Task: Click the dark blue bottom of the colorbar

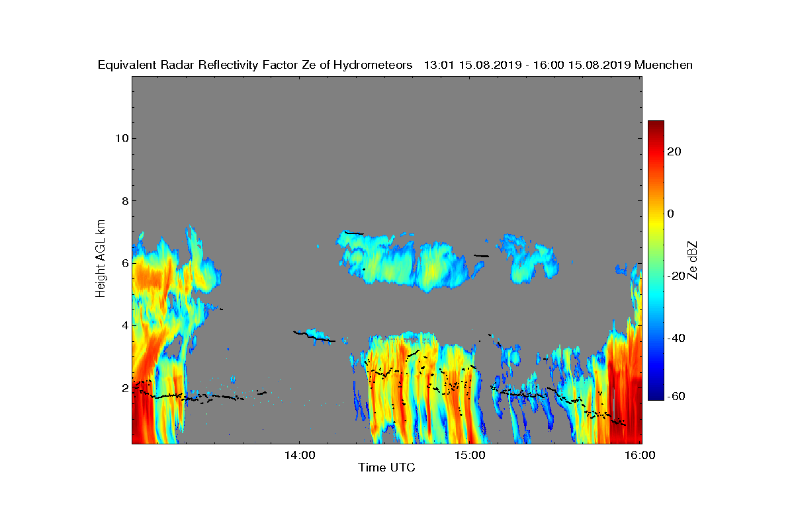Action: [x=656, y=395]
